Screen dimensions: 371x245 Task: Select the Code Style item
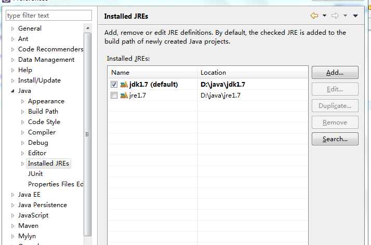point(44,122)
